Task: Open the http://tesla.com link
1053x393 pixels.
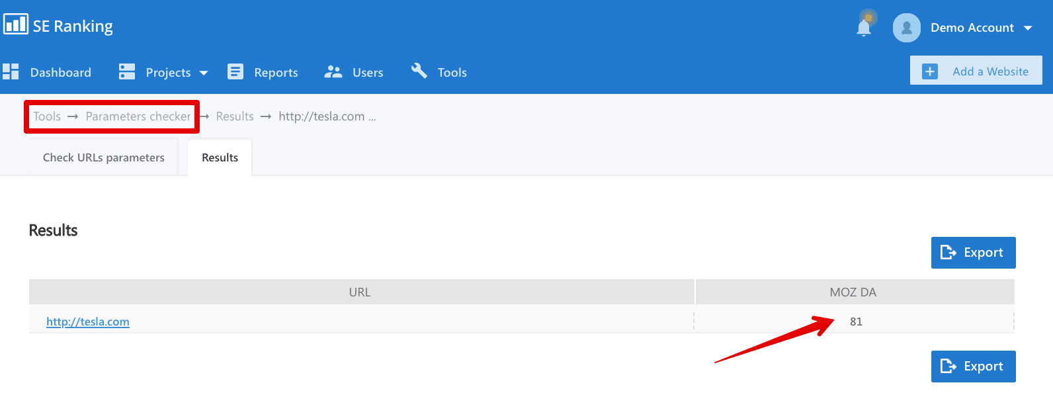Action: coord(88,322)
